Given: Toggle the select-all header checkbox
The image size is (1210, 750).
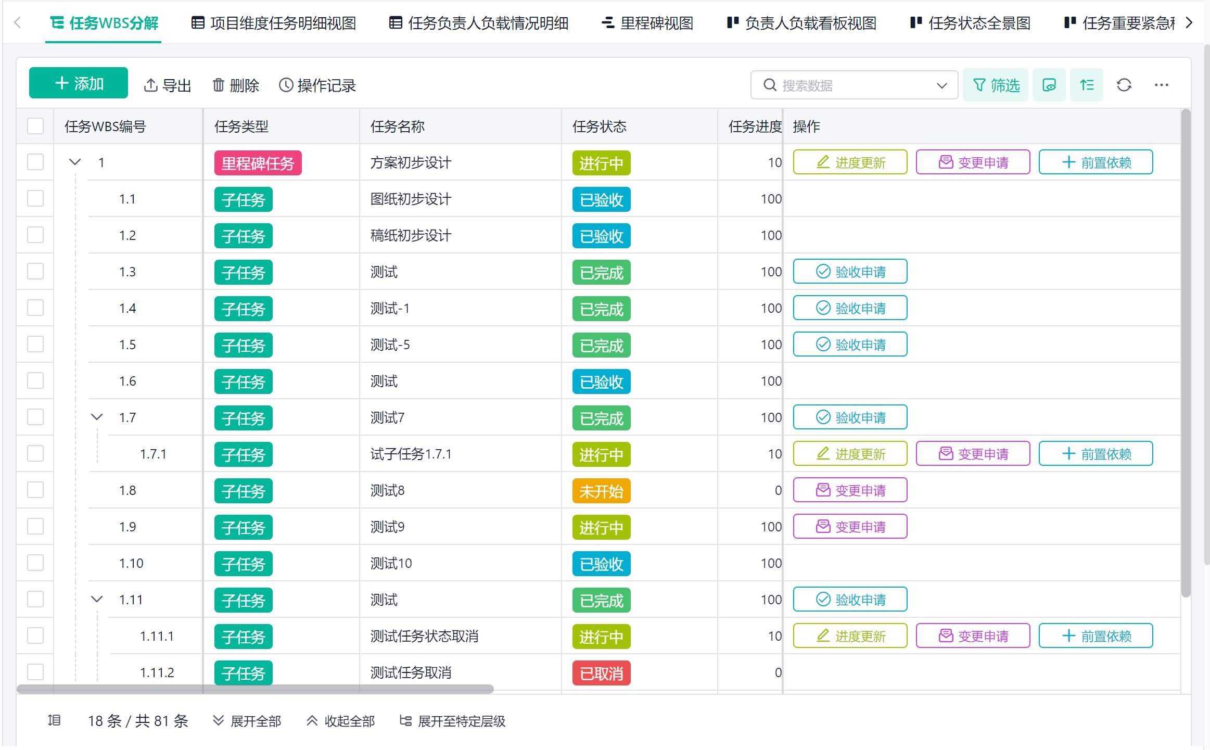Looking at the screenshot, I should (x=35, y=126).
